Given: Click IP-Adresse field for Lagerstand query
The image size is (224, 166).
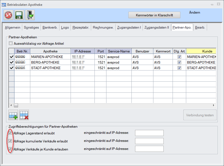Looking at the screenshot, I should pyautogui.click(x=149, y=133).
